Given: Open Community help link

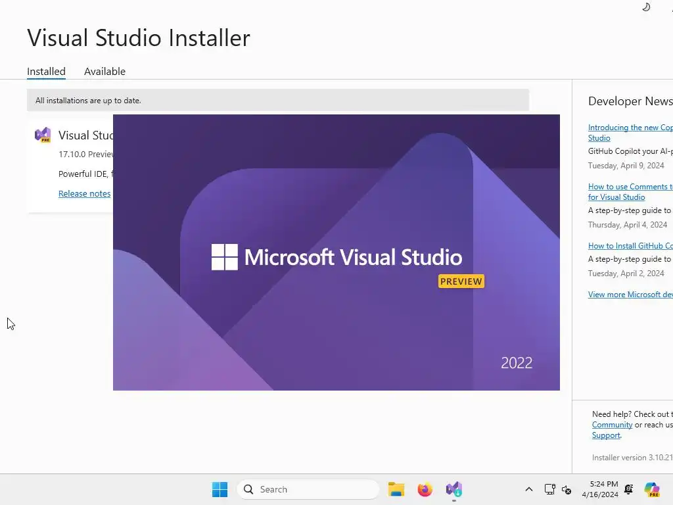Looking at the screenshot, I should (x=612, y=425).
